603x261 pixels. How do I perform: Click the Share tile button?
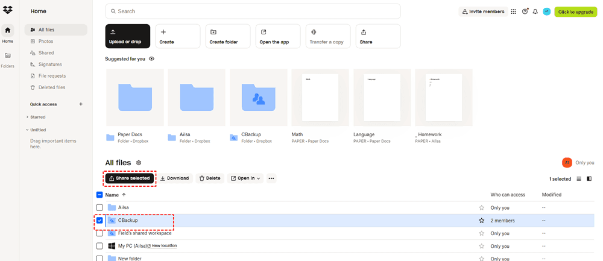click(378, 36)
